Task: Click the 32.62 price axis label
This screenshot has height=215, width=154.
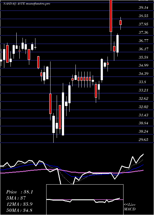Action: 143,99
